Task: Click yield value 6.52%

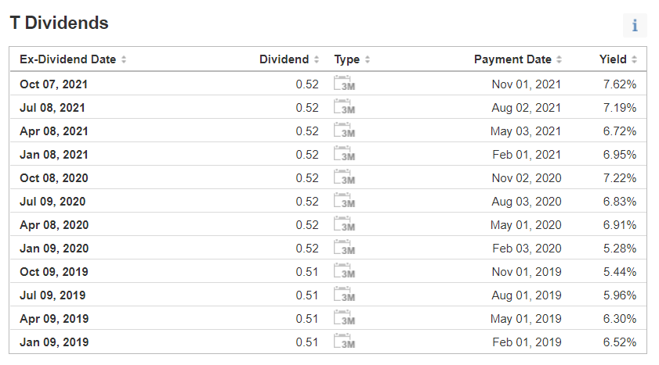Action: [620, 342]
